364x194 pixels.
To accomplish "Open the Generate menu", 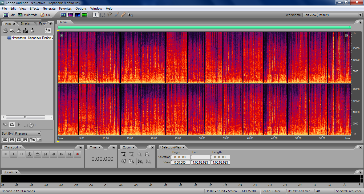I will click(x=49, y=9).
